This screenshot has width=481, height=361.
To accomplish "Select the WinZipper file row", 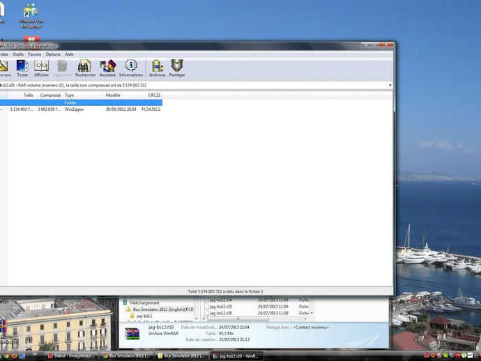I will [x=81, y=109].
